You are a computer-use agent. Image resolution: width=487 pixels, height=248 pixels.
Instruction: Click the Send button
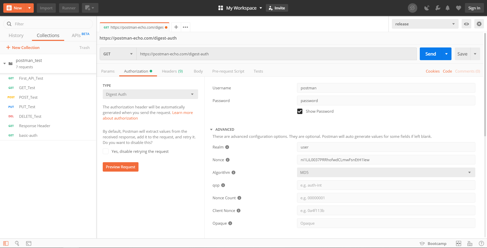(x=431, y=54)
